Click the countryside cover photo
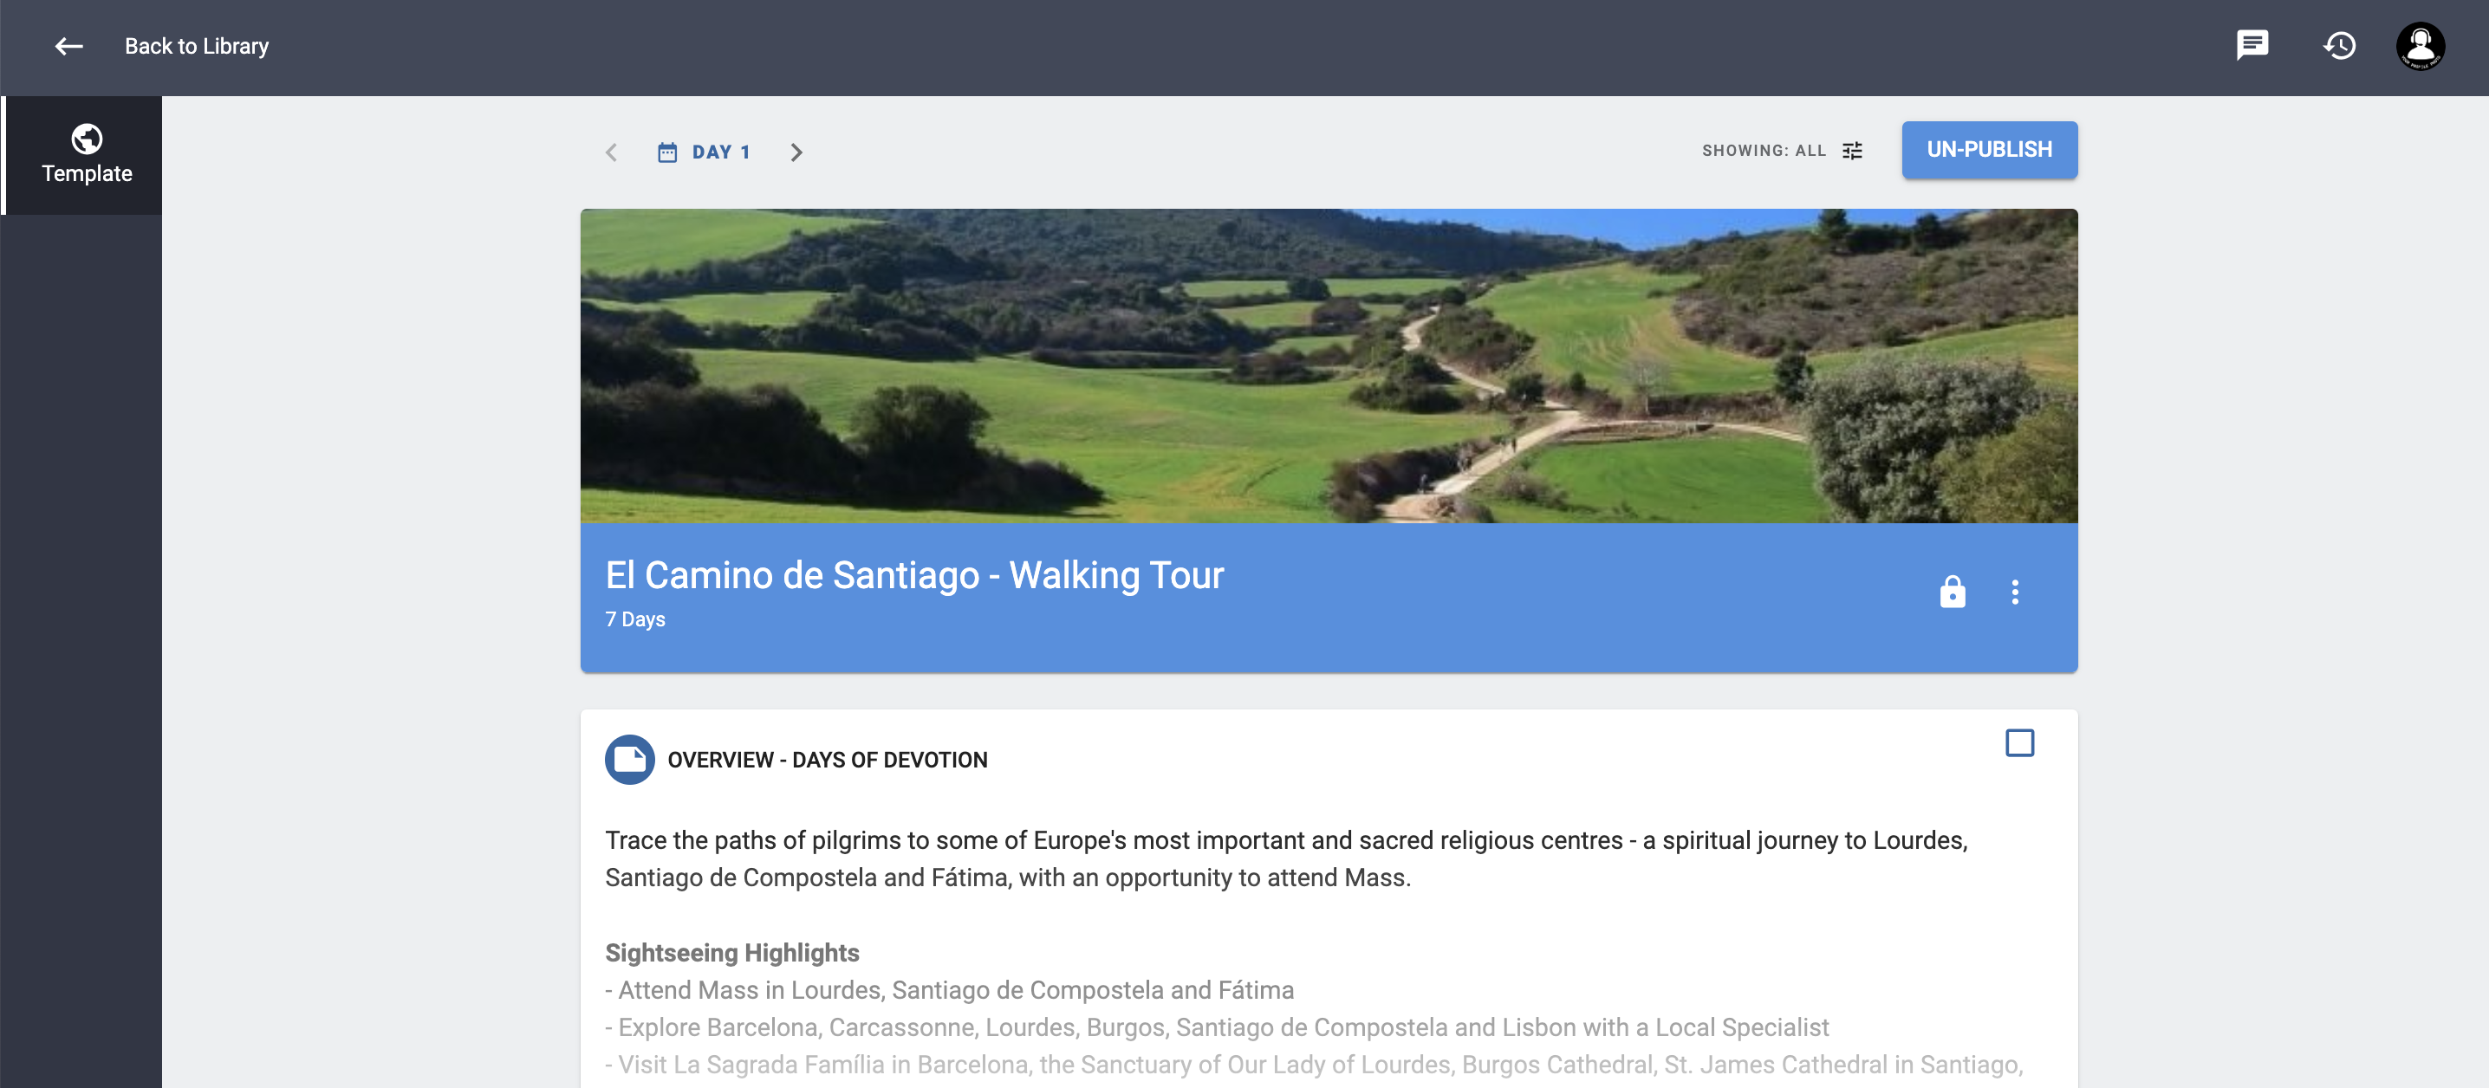Screen dimensions: 2489x1088 [x=1329, y=366]
